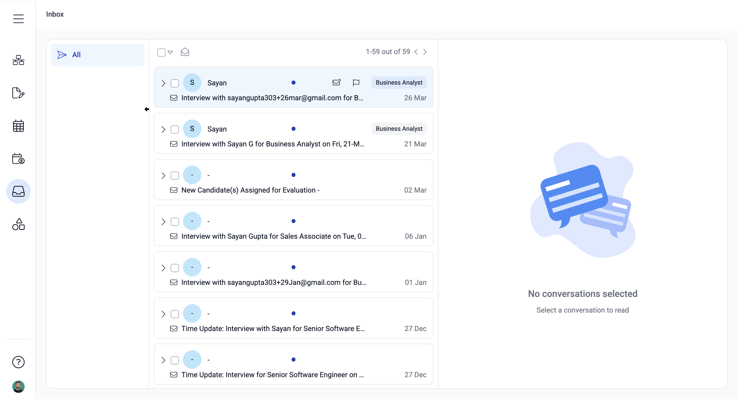Expand the Time Update Senior Software Engineer thread

tap(163, 360)
